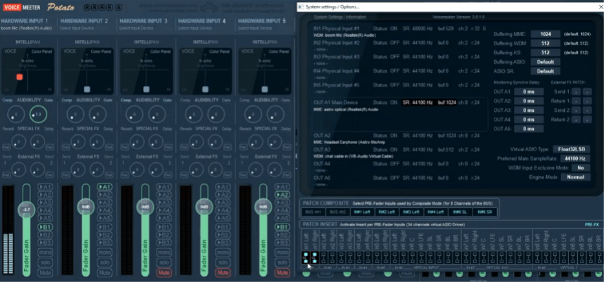Disable A2 routing on Hardware Input 5
Image resolution: width=605 pixels, height=283 pixels.
pyautogui.click(x=282, y=194)
